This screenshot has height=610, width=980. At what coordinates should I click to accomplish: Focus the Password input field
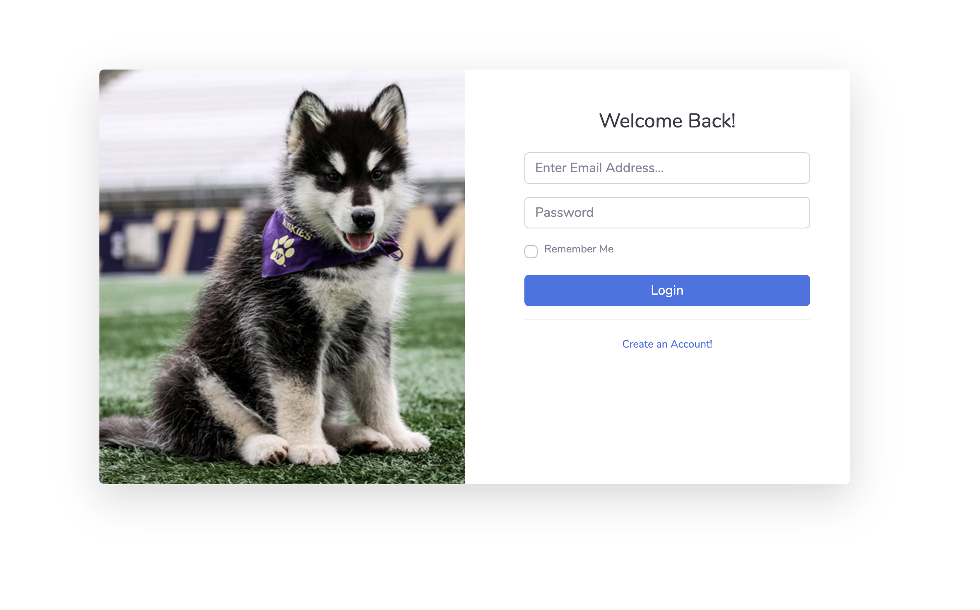click(667, 213)
